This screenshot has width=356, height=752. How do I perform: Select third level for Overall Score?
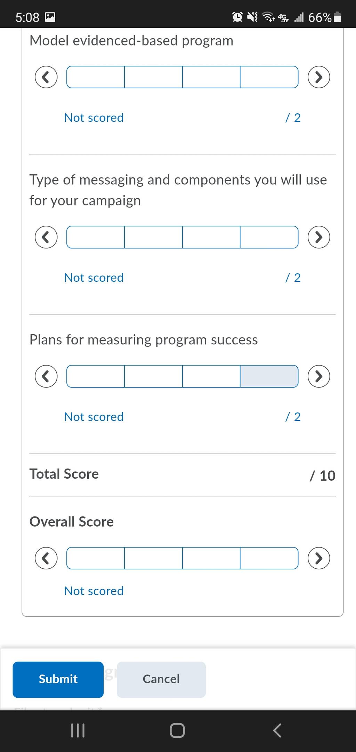pyautogui.click(x=211, y=558)
